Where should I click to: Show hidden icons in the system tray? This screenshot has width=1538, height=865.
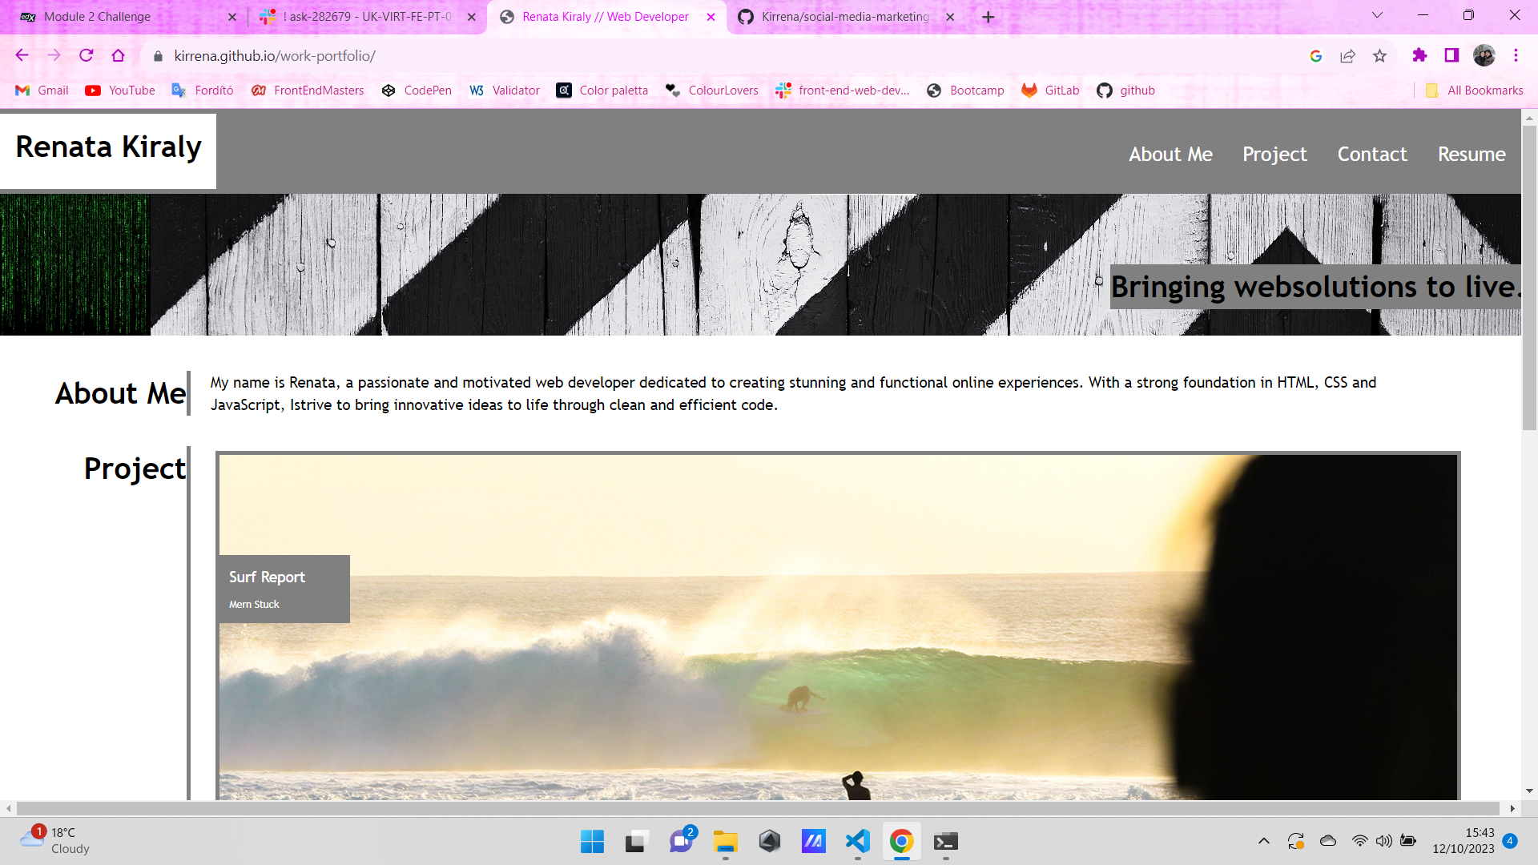(x=1263, y=841)
